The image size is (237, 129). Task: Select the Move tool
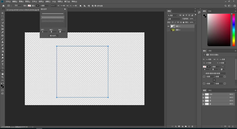(x=3, y=13)
